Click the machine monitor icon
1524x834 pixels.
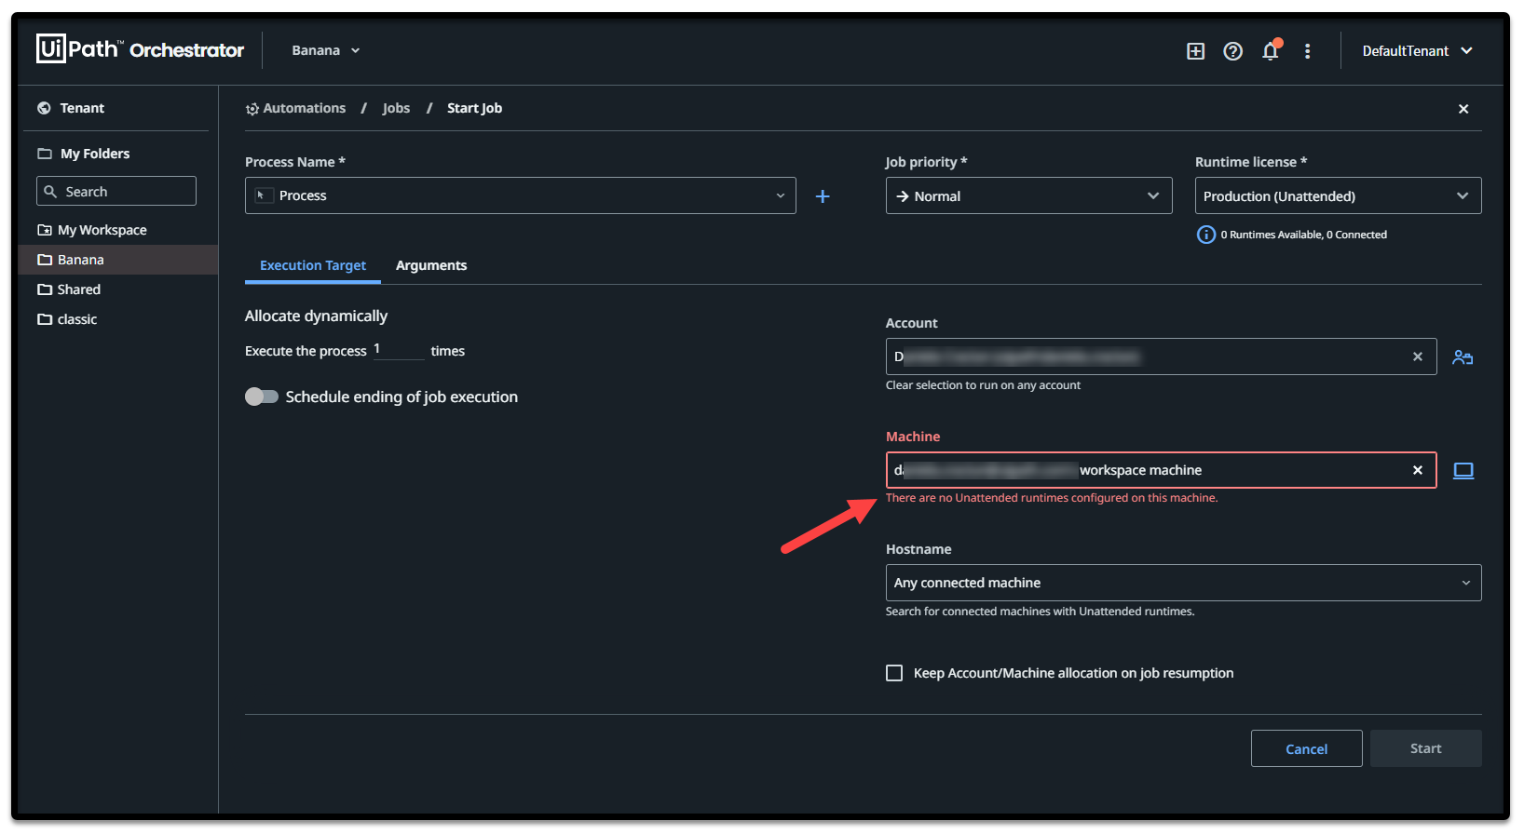point(1463,471)
